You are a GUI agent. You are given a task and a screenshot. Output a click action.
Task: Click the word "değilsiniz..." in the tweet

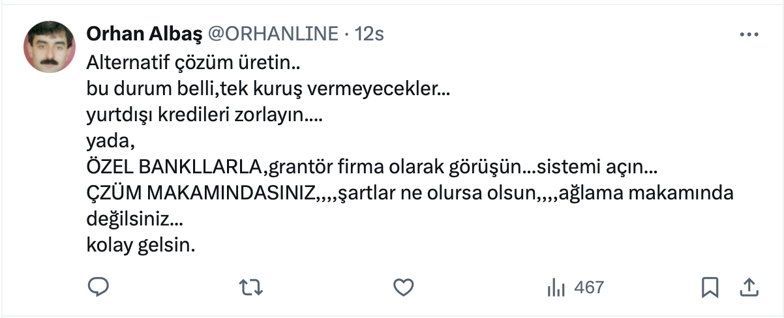coord(134,220)
